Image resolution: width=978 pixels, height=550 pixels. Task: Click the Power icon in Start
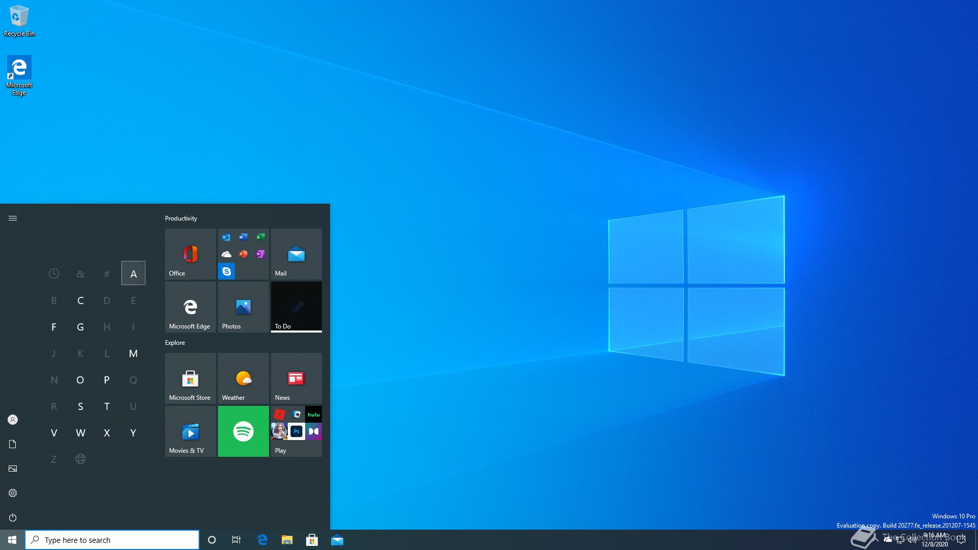pyautogui.click(x=13, y=517)
